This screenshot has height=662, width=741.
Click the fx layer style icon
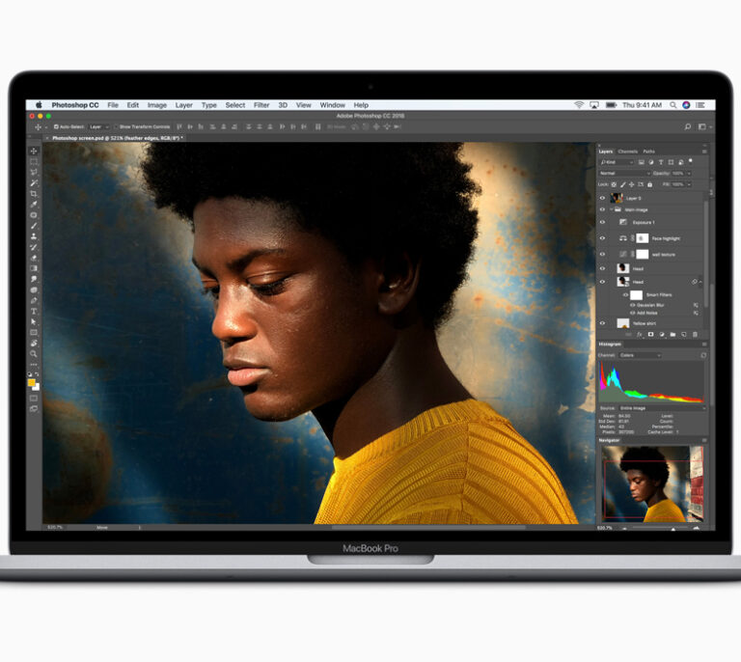(640, 334)
